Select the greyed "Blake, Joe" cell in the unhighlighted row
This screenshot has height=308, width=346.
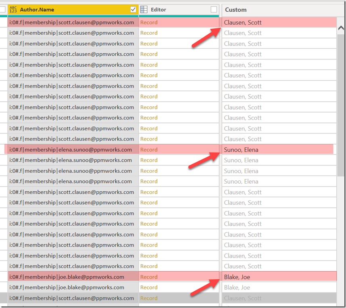point(279,287)
